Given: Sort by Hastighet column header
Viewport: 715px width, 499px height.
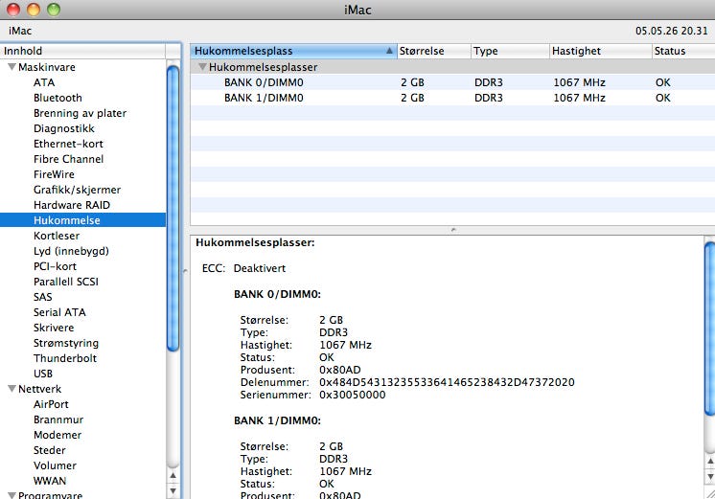Looking at the screenshot, I should (601, 51).
